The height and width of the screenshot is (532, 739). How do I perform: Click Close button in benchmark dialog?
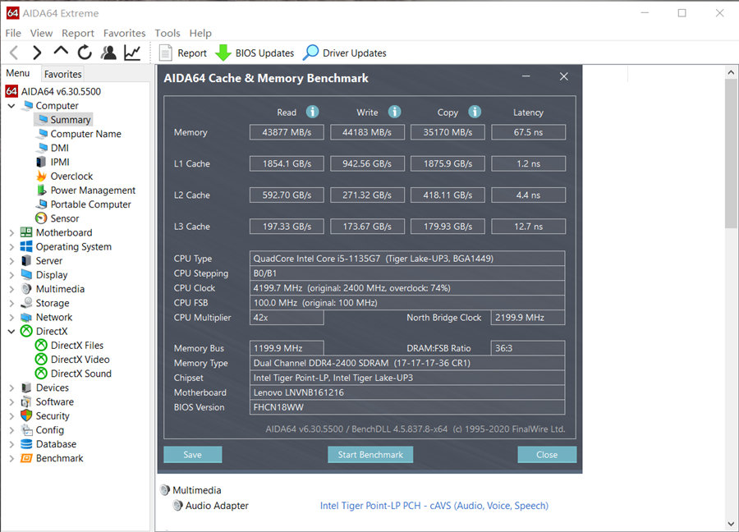click(547, 455)
